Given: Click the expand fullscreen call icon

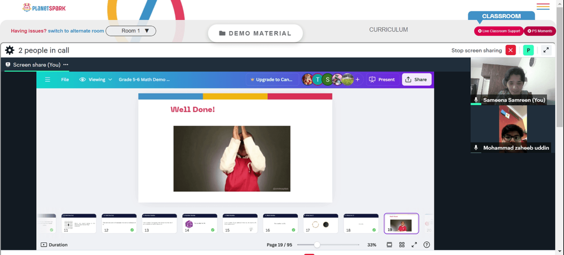Looking at the screenshot, I should pyautogui.click(x=546, y=50).
